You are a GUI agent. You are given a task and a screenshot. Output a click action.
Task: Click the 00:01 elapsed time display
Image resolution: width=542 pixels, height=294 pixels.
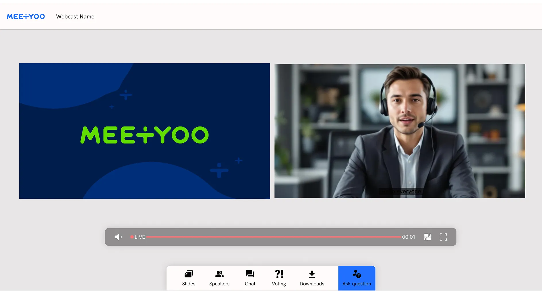(408, 237)
